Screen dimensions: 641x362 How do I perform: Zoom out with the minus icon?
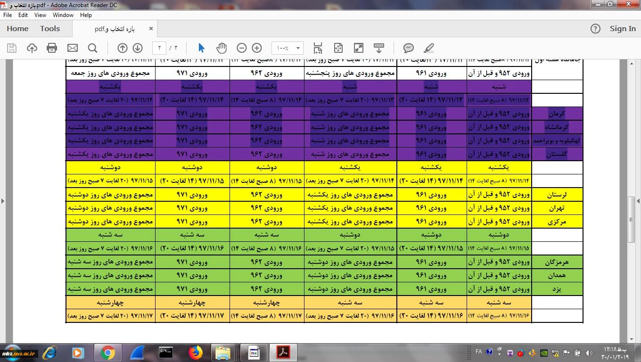click(x=242, y=48)
